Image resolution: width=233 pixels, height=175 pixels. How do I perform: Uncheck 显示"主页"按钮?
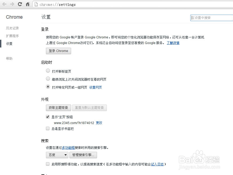(48, 117)
